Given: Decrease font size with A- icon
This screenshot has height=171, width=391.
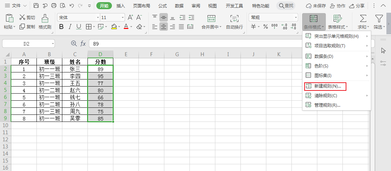Looking at the screenshot, I should (139, 17).
